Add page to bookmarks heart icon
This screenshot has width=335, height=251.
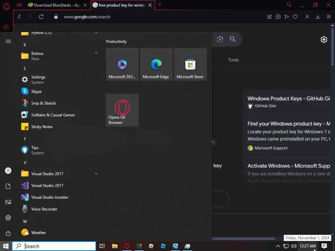click(295, 17)
